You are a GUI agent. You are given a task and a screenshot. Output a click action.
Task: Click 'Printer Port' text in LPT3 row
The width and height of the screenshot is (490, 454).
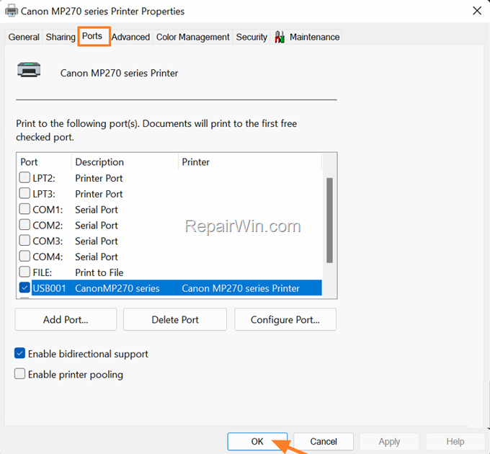pyautogui.click(x=99, y=194)
